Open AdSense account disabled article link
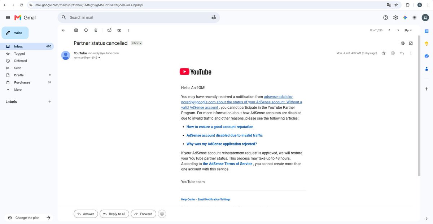433x224 pixels. point(224,135)
